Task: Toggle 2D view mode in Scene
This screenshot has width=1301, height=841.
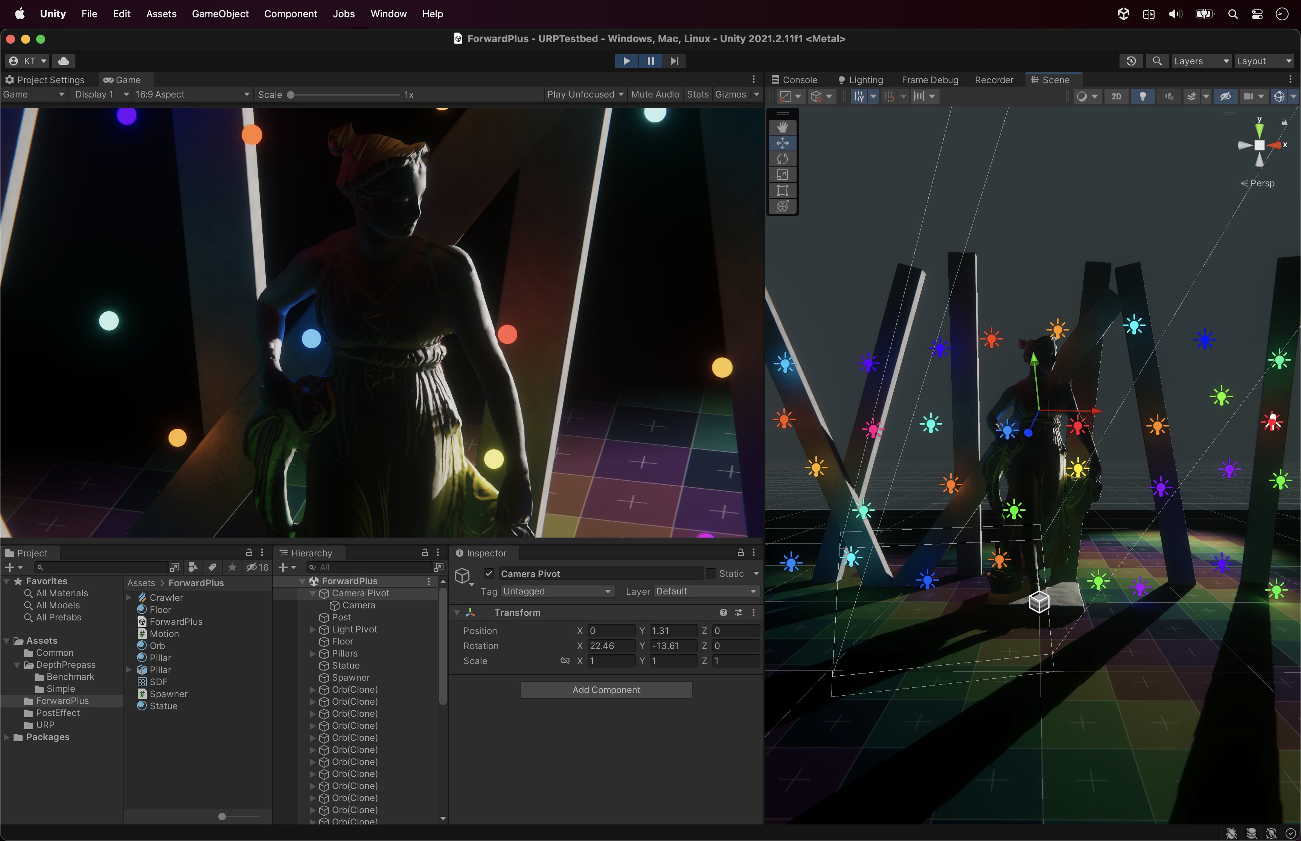Action: [1116, 96]
